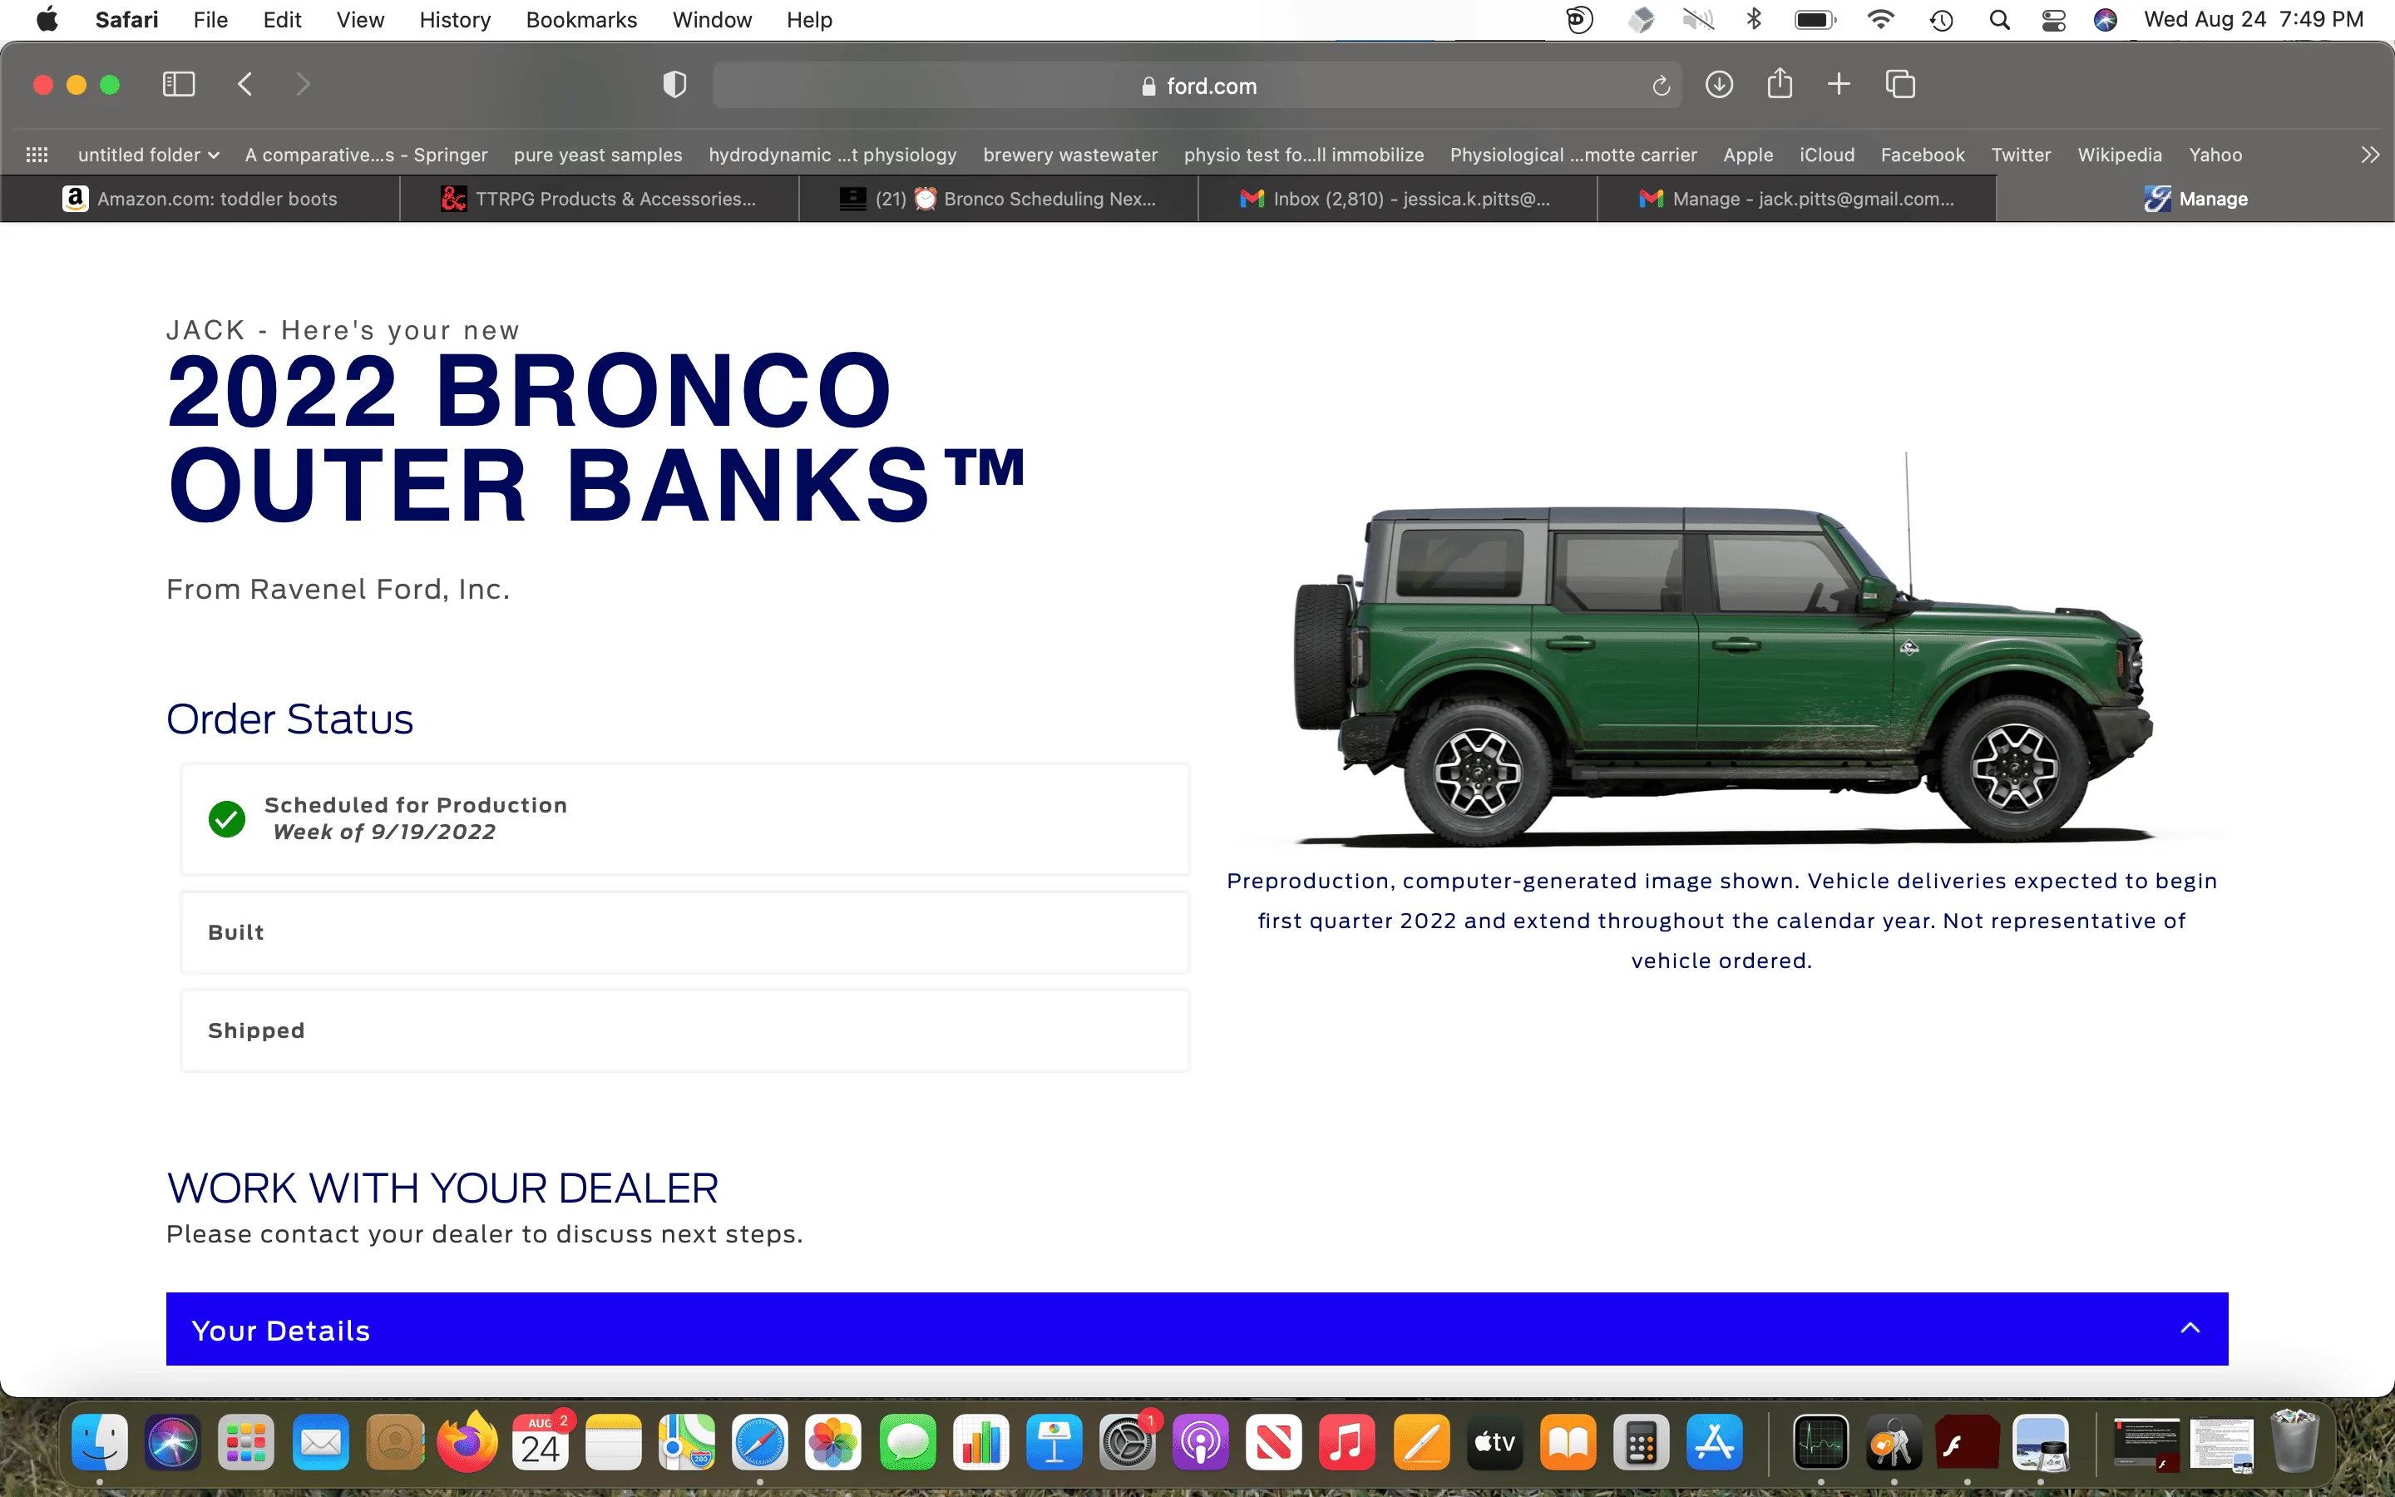Open the File menu

210,20
